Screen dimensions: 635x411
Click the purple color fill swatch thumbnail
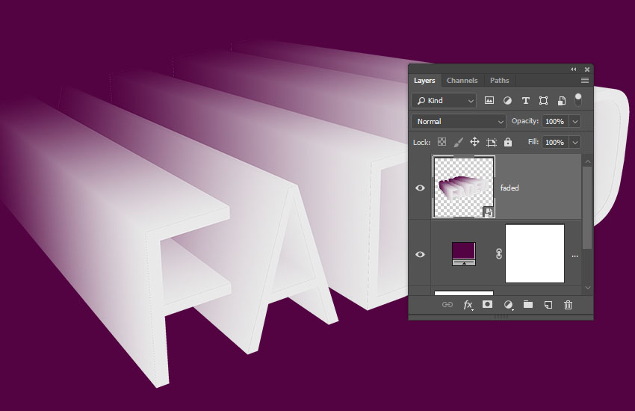pos(464,254)
